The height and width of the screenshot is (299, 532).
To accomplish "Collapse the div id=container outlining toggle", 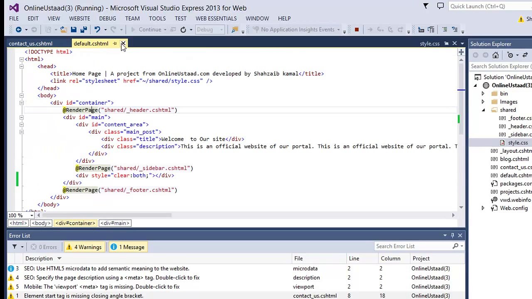I will point(22,103).
